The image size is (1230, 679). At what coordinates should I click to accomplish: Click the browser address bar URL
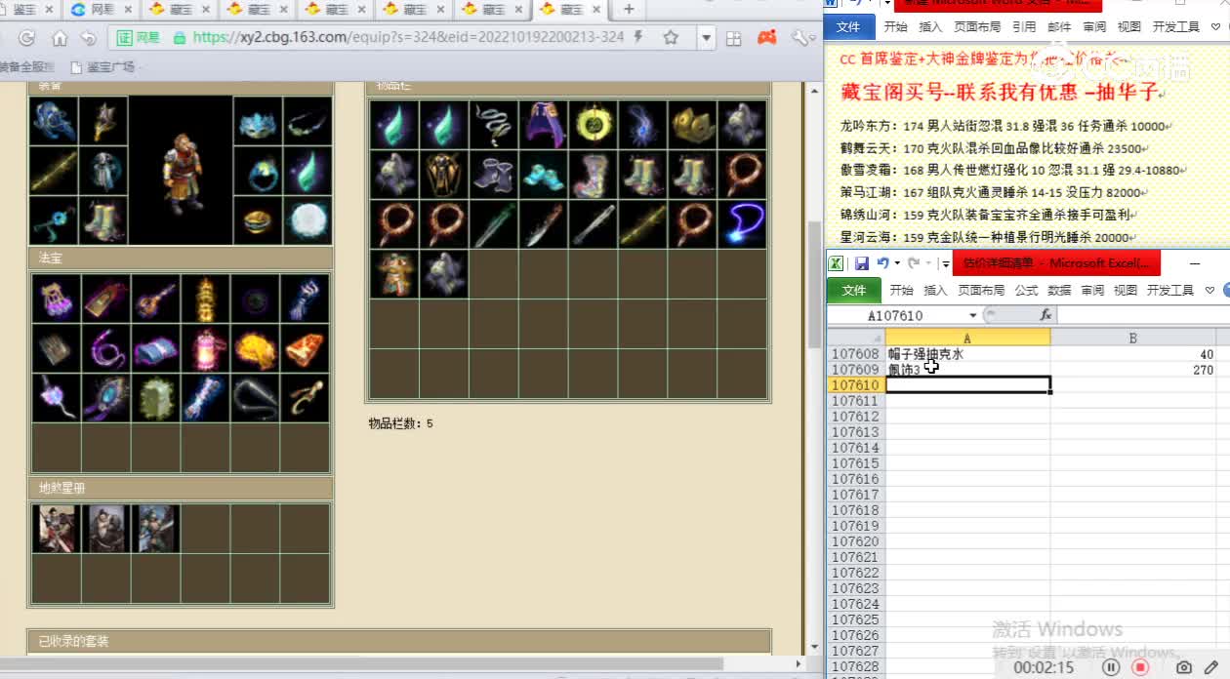408,38
